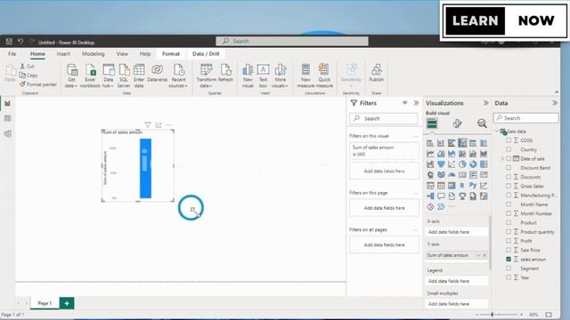
Task: Collapse the Visualizations pane
Action: (x=485, y=103)
